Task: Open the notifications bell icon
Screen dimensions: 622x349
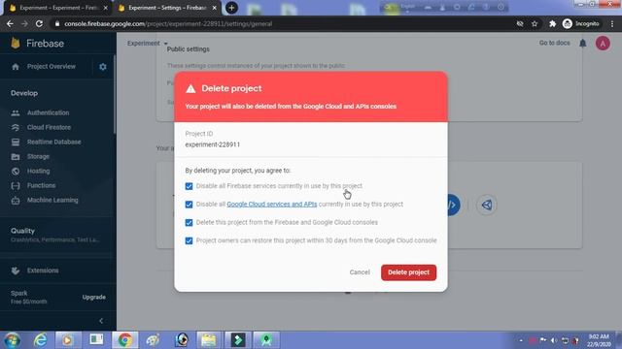Action: (583, 43)
